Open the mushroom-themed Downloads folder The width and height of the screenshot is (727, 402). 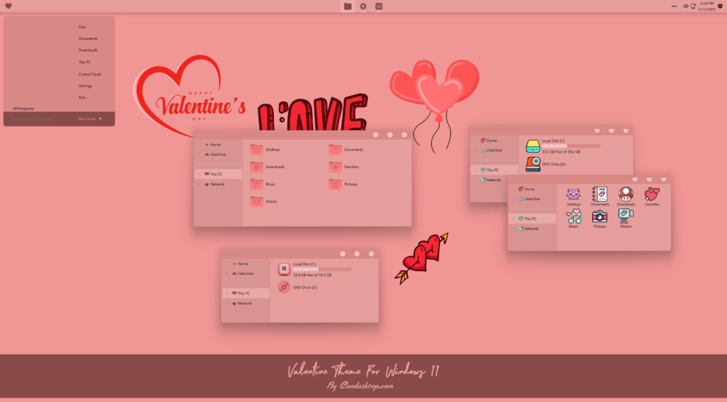pyautogui.click(x=625, y=194)
